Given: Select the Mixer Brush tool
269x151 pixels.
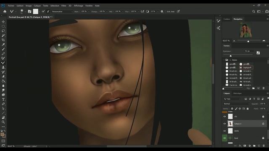Looking at the screenshot, I should pos(3,63).
